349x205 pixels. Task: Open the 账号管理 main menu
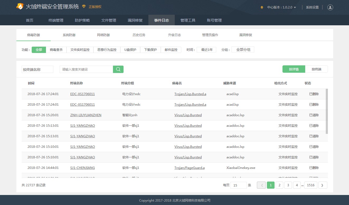tap(214, 20)
